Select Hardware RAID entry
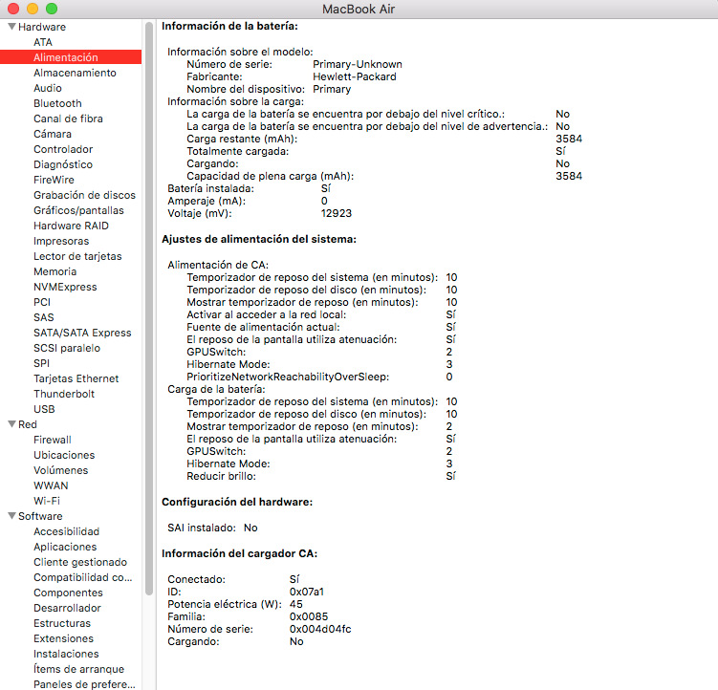The height and width of the screenshot is (690, 718). click(x=71, y=226)
